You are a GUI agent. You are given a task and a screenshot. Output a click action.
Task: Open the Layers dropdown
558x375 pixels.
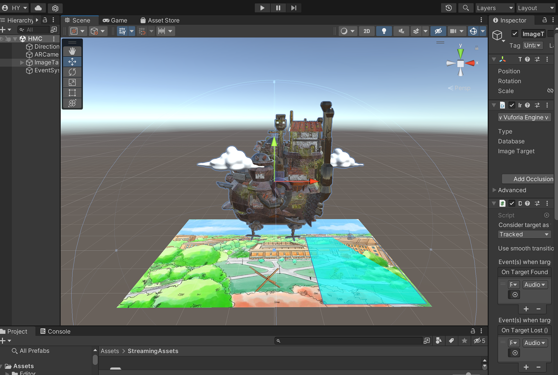coord(495,8)
